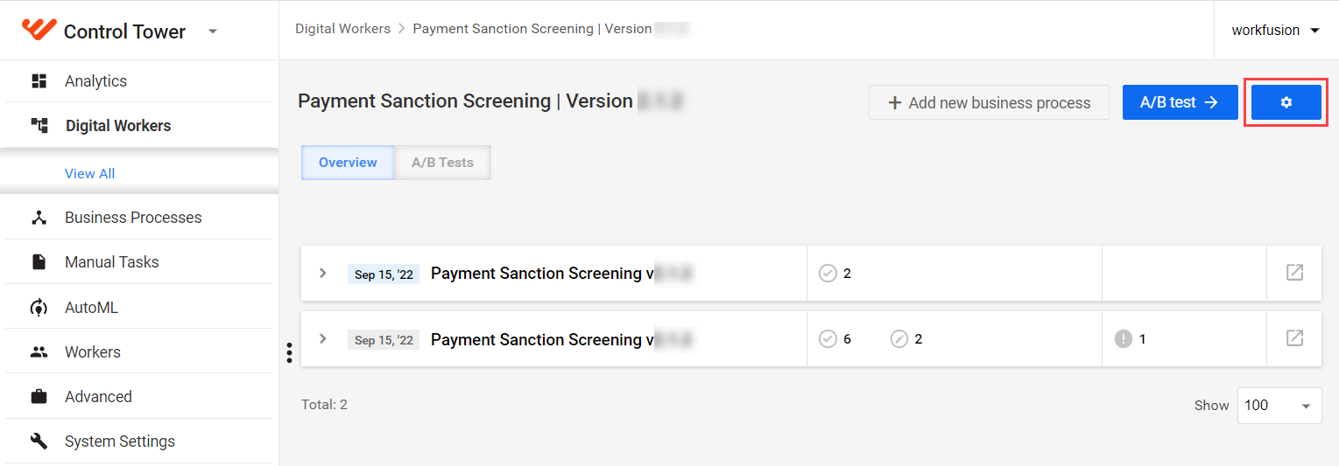Open the Control Tower app switcher arrow
The image size is (1339, 466).
[212, 31]
